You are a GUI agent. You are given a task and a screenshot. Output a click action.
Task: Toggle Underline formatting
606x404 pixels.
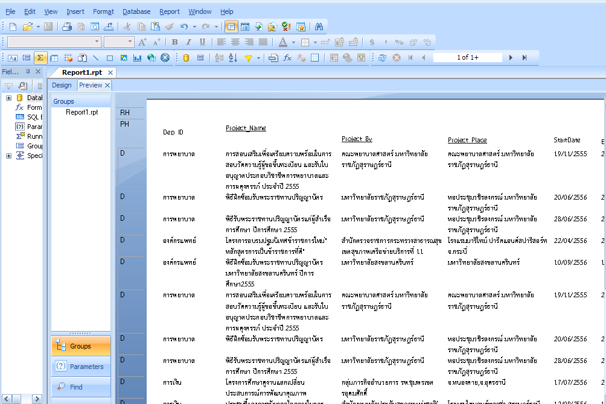(x=203, y=42)
